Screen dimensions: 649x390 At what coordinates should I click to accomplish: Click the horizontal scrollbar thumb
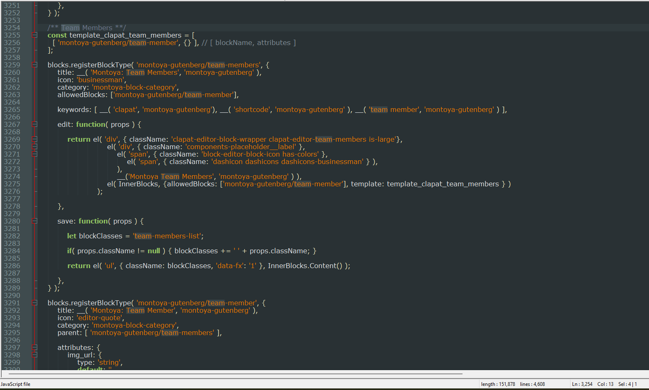[235, 374]
